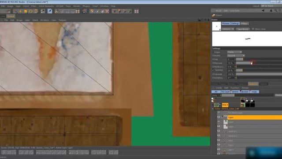Viewport: 282px width, 159px height.
Task: Click the status bar zoom and size text
Action: 37,148
